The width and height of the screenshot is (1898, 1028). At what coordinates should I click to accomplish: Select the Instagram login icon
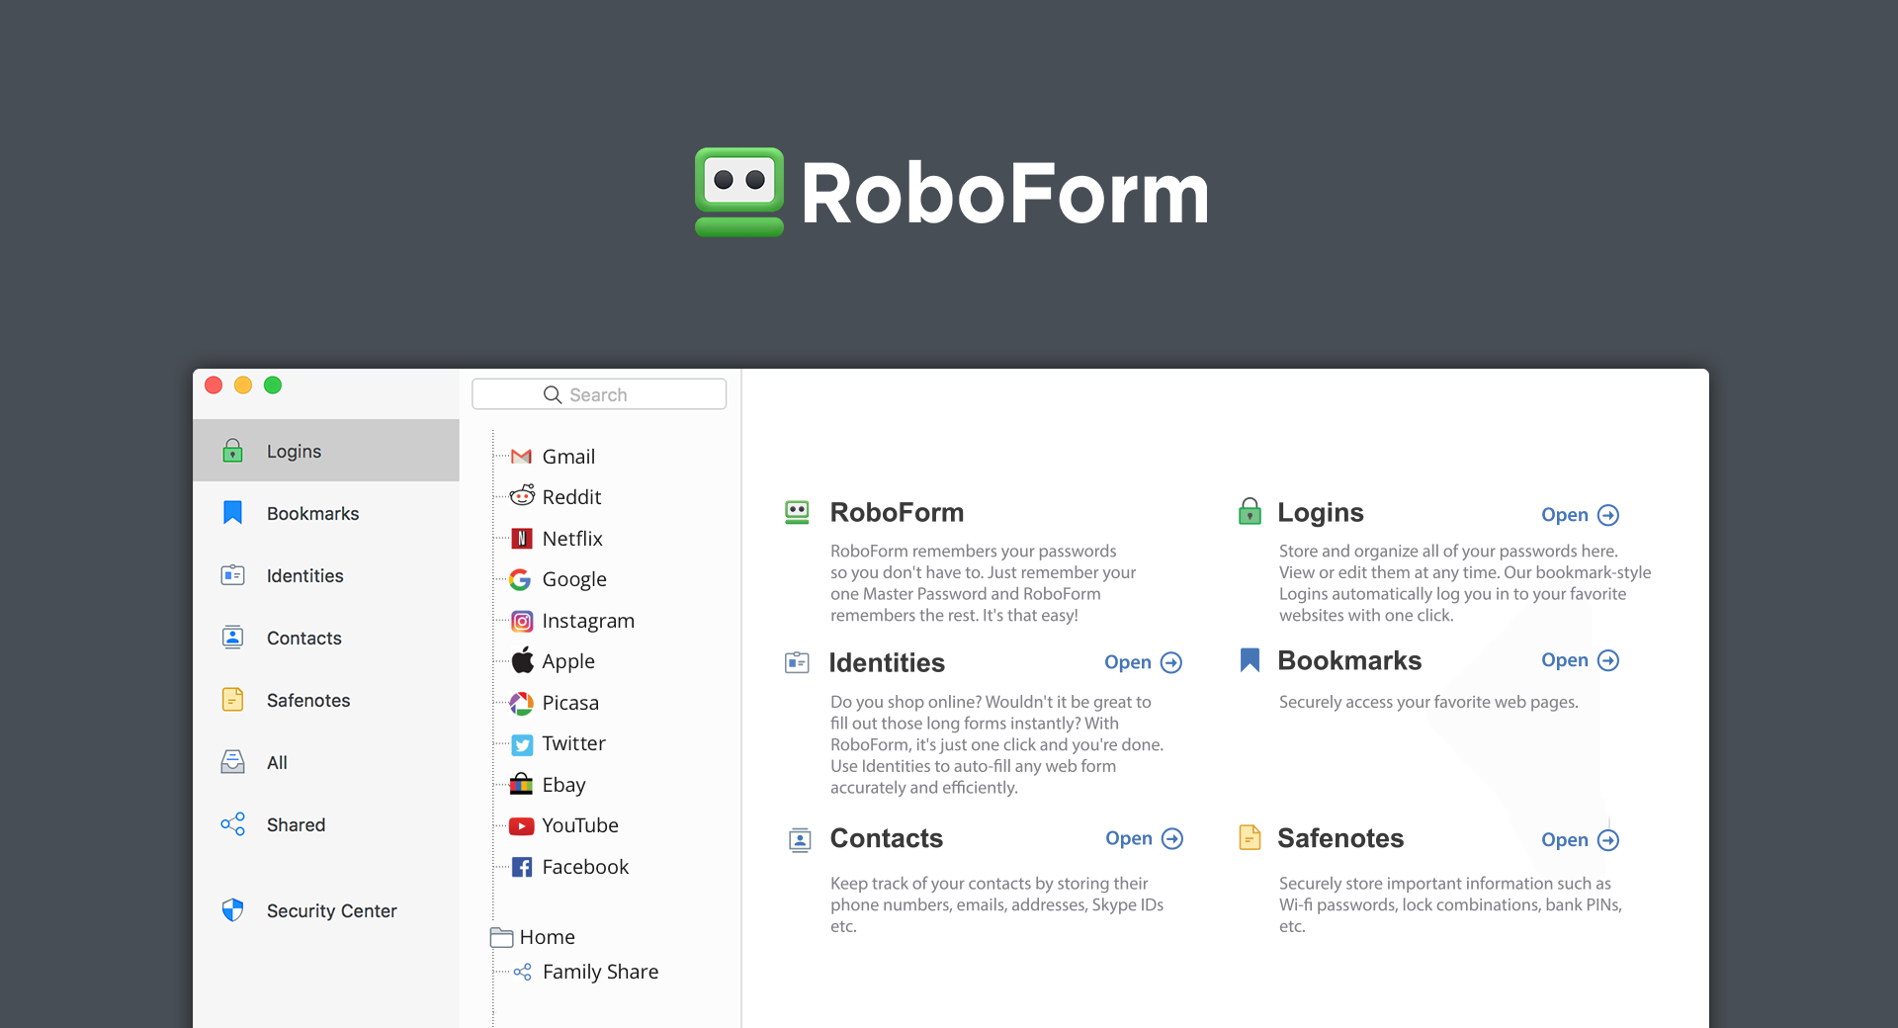[521, 620]
